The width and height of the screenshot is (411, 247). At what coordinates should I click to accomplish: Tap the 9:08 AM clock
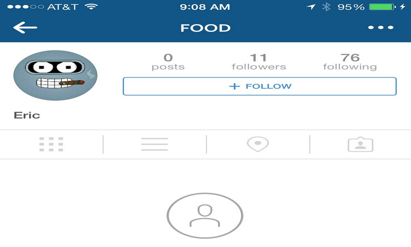tap(205, 7)
